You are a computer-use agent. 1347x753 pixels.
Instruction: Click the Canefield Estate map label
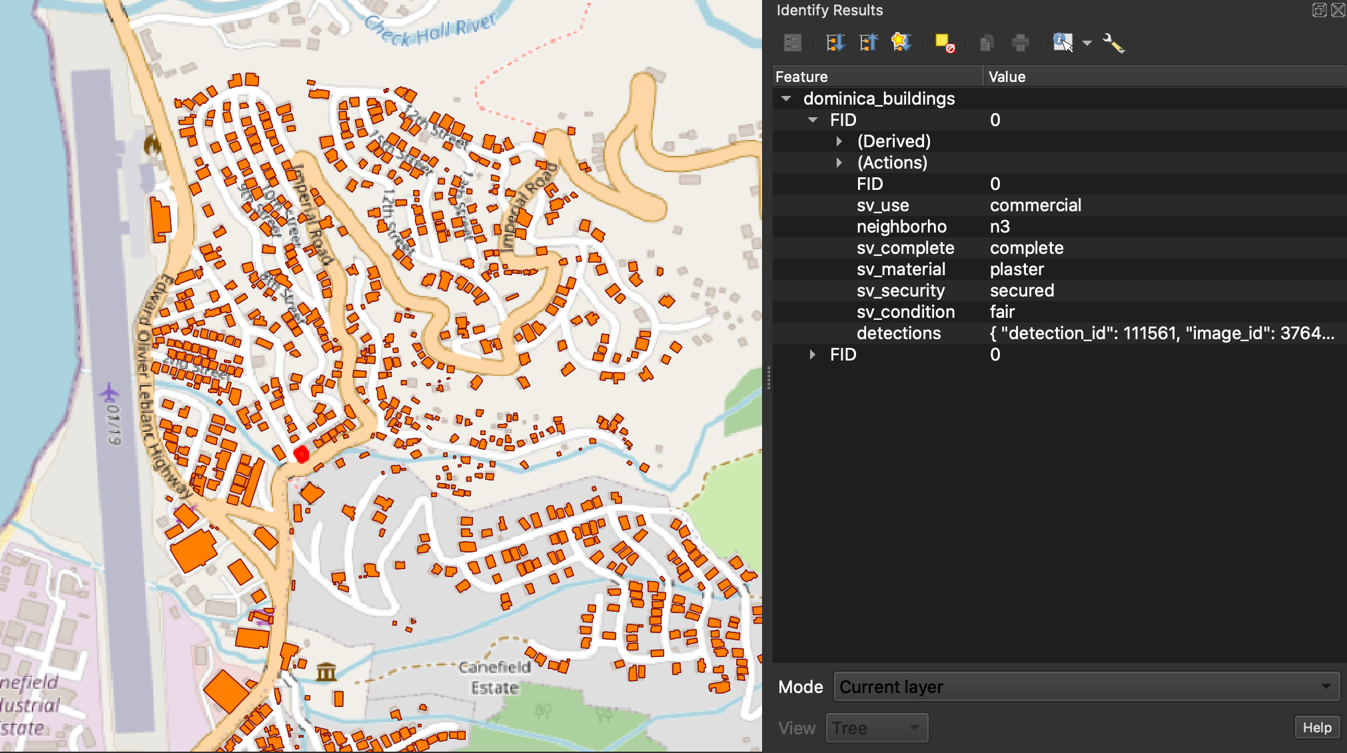click(494, 677)
